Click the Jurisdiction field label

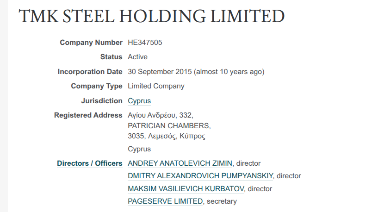[x=101, y=101]
